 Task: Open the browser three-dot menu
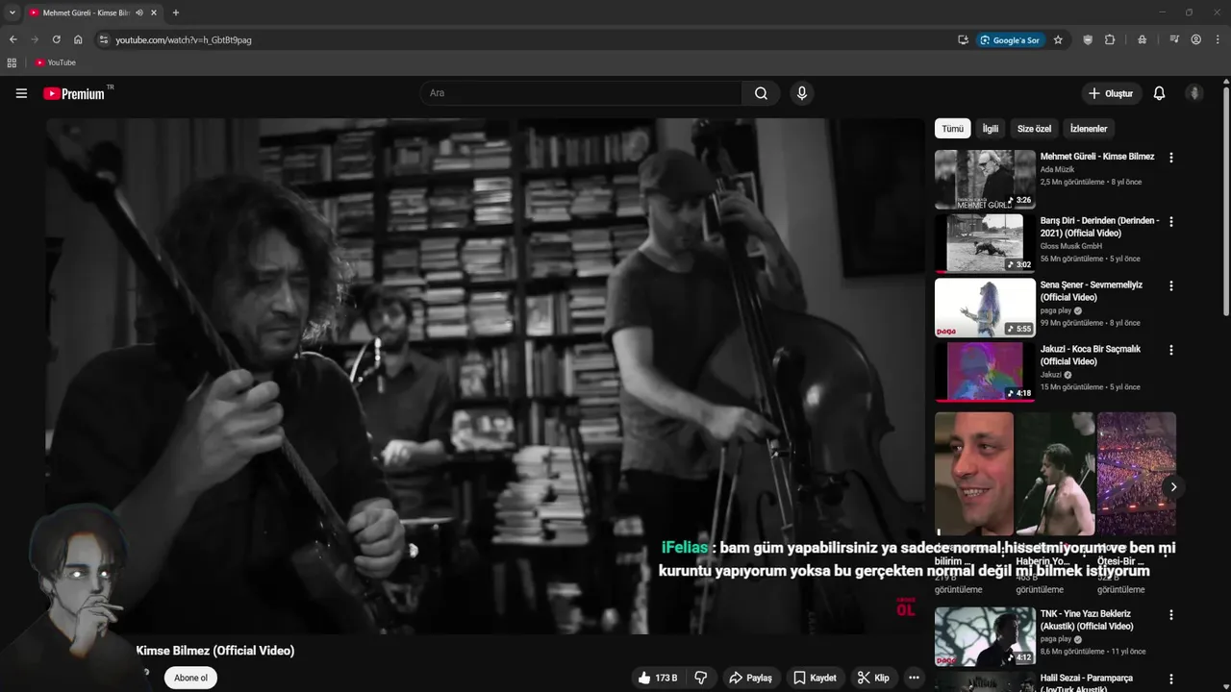point(1218,39)
